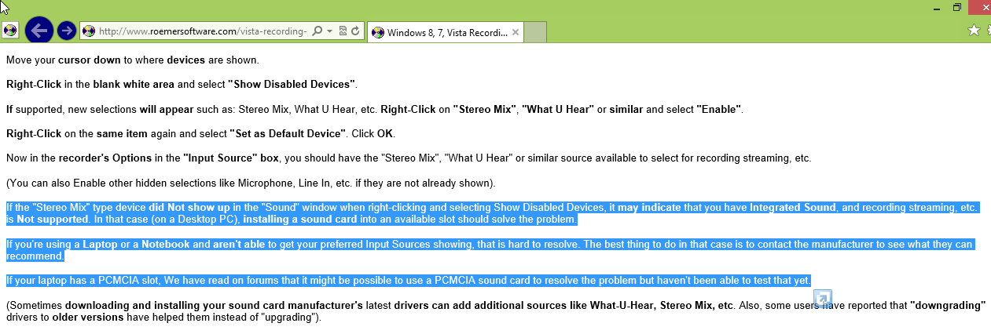The image size is (991, 334).
Task: Go back with the Back arrow button
Action: click(x=39, y=31)
